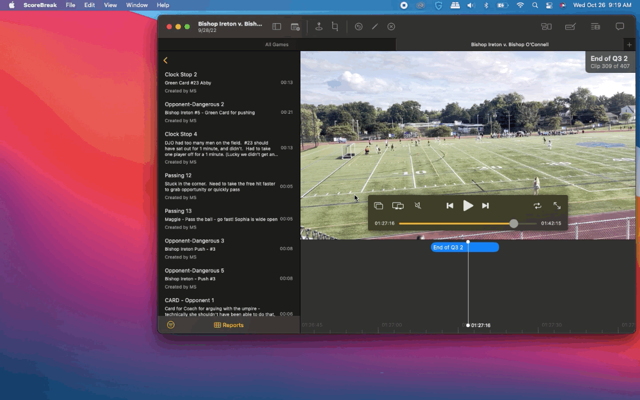Select the crop tool icon
640x400 pixels.
(x=335, y=27)
